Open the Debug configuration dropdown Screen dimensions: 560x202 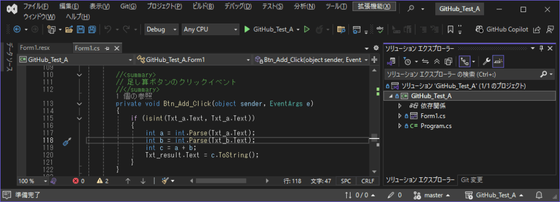161,30
